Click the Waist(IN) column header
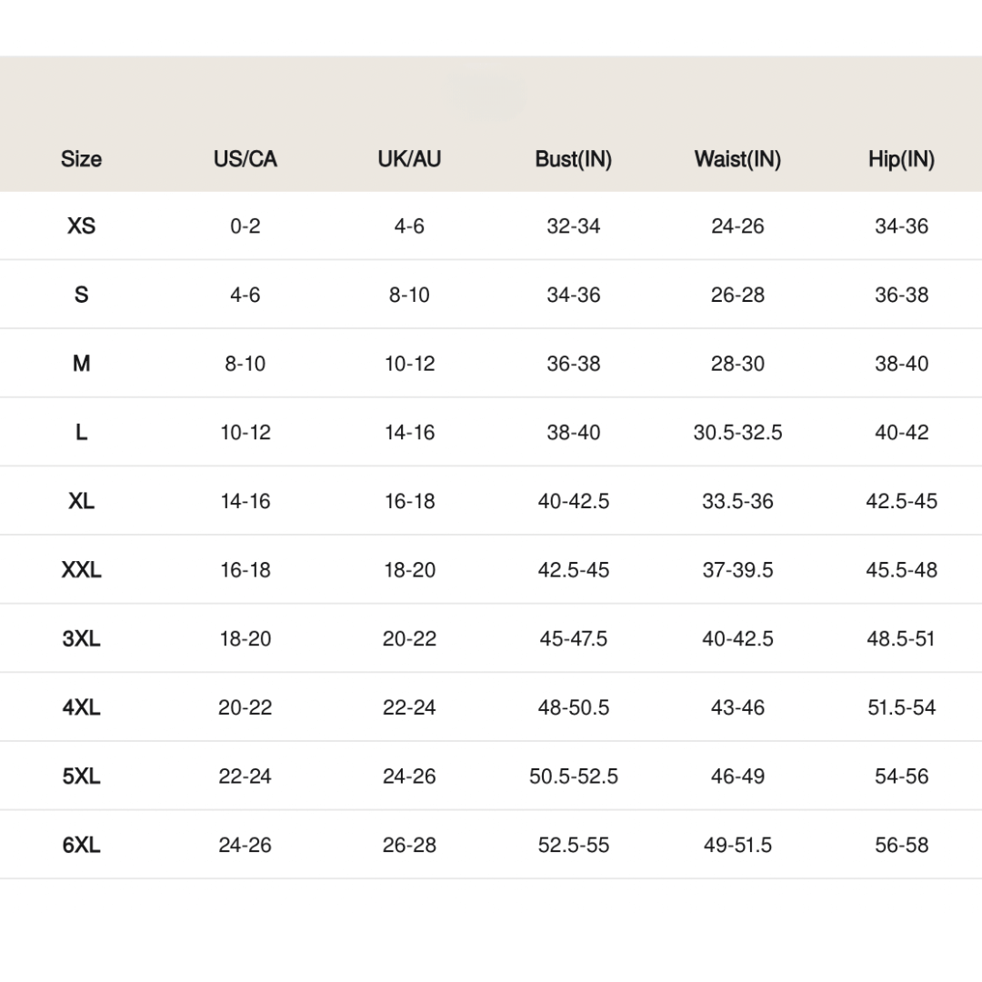 (737, 159)
